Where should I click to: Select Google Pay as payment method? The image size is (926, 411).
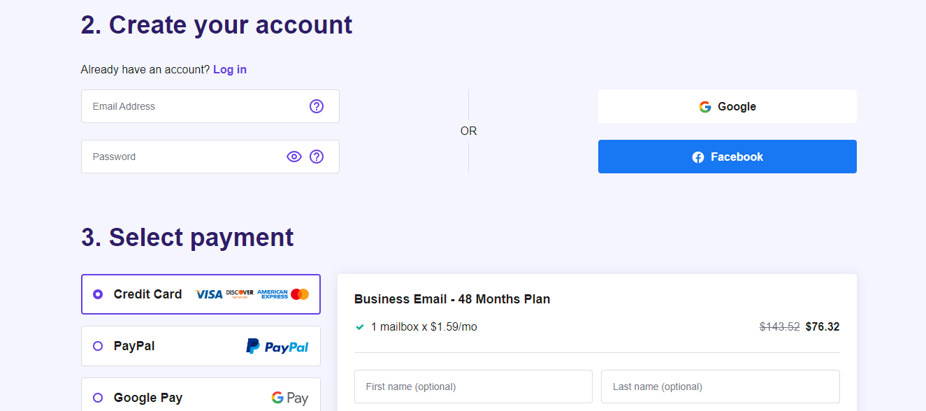pyautogui.click(x=96, y=397)
